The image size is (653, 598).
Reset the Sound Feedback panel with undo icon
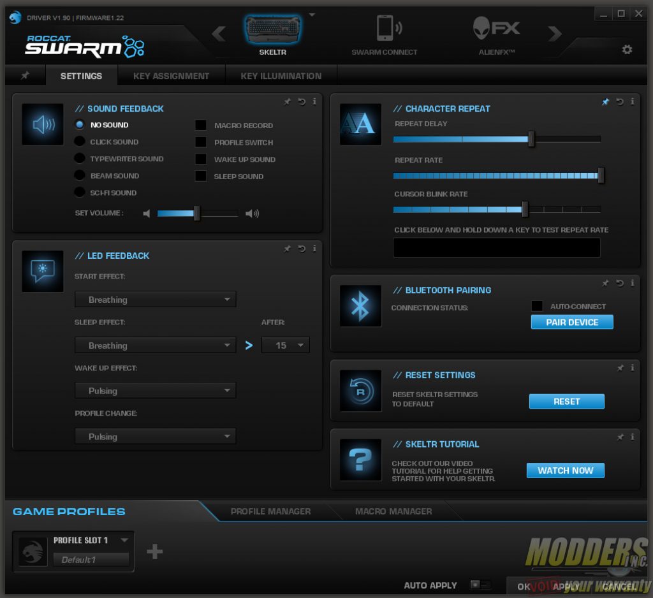pyautogui.click(x=302, y=101)
